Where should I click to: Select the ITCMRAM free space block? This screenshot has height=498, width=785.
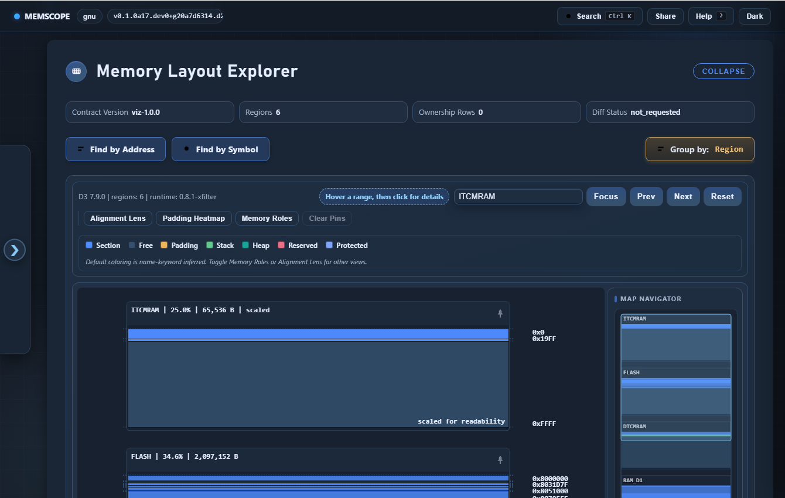(x=318, y=384)
